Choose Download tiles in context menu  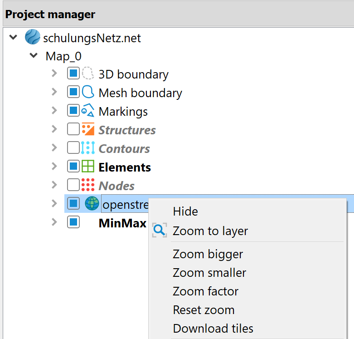[213, 329]
